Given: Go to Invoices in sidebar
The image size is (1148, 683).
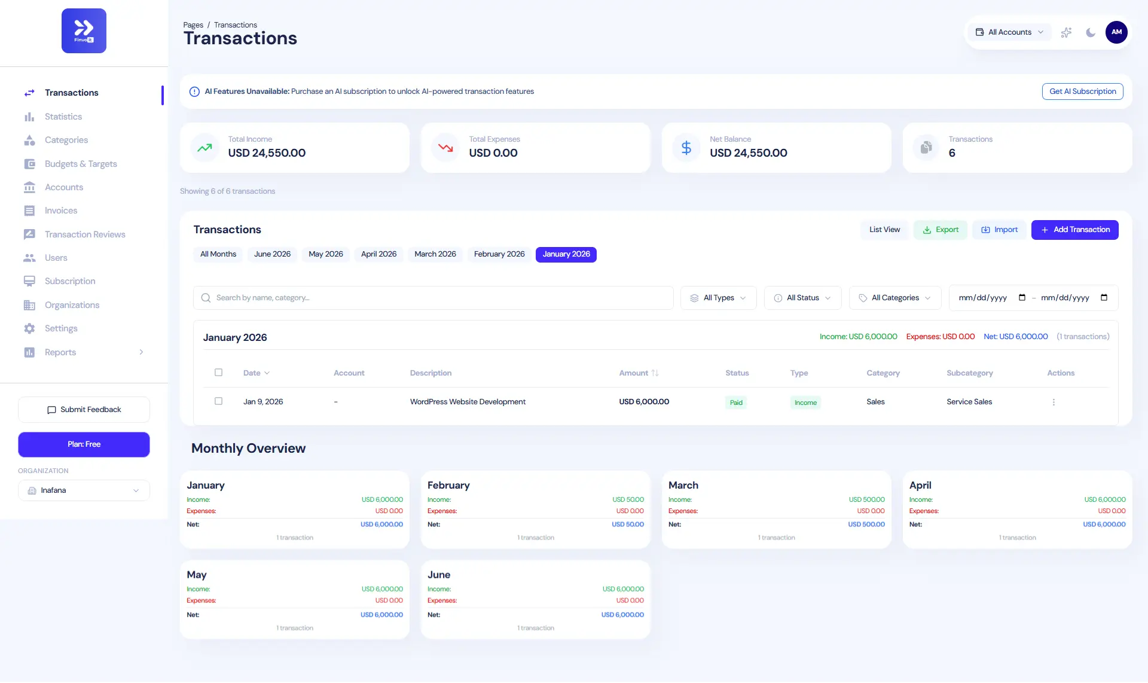Looking at the screenshot, I should pos(60,211).
